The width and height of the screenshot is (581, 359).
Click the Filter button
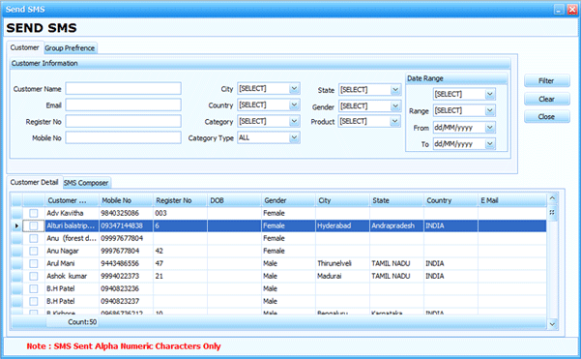546,81
